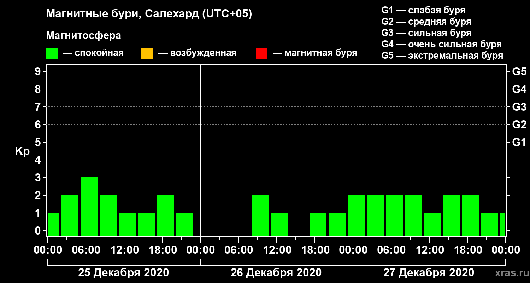Image resolution: width=530 pixels, height=283 pixels.
Task: Click the right-axis 'G1' storm level label
Action: click(x=519, y=142)
